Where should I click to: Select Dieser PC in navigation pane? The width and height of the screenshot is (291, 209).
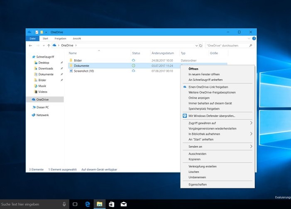(x=42, y=107)
